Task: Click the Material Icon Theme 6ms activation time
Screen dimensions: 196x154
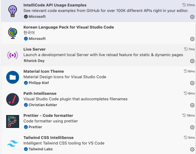Action: pos(191,71)
